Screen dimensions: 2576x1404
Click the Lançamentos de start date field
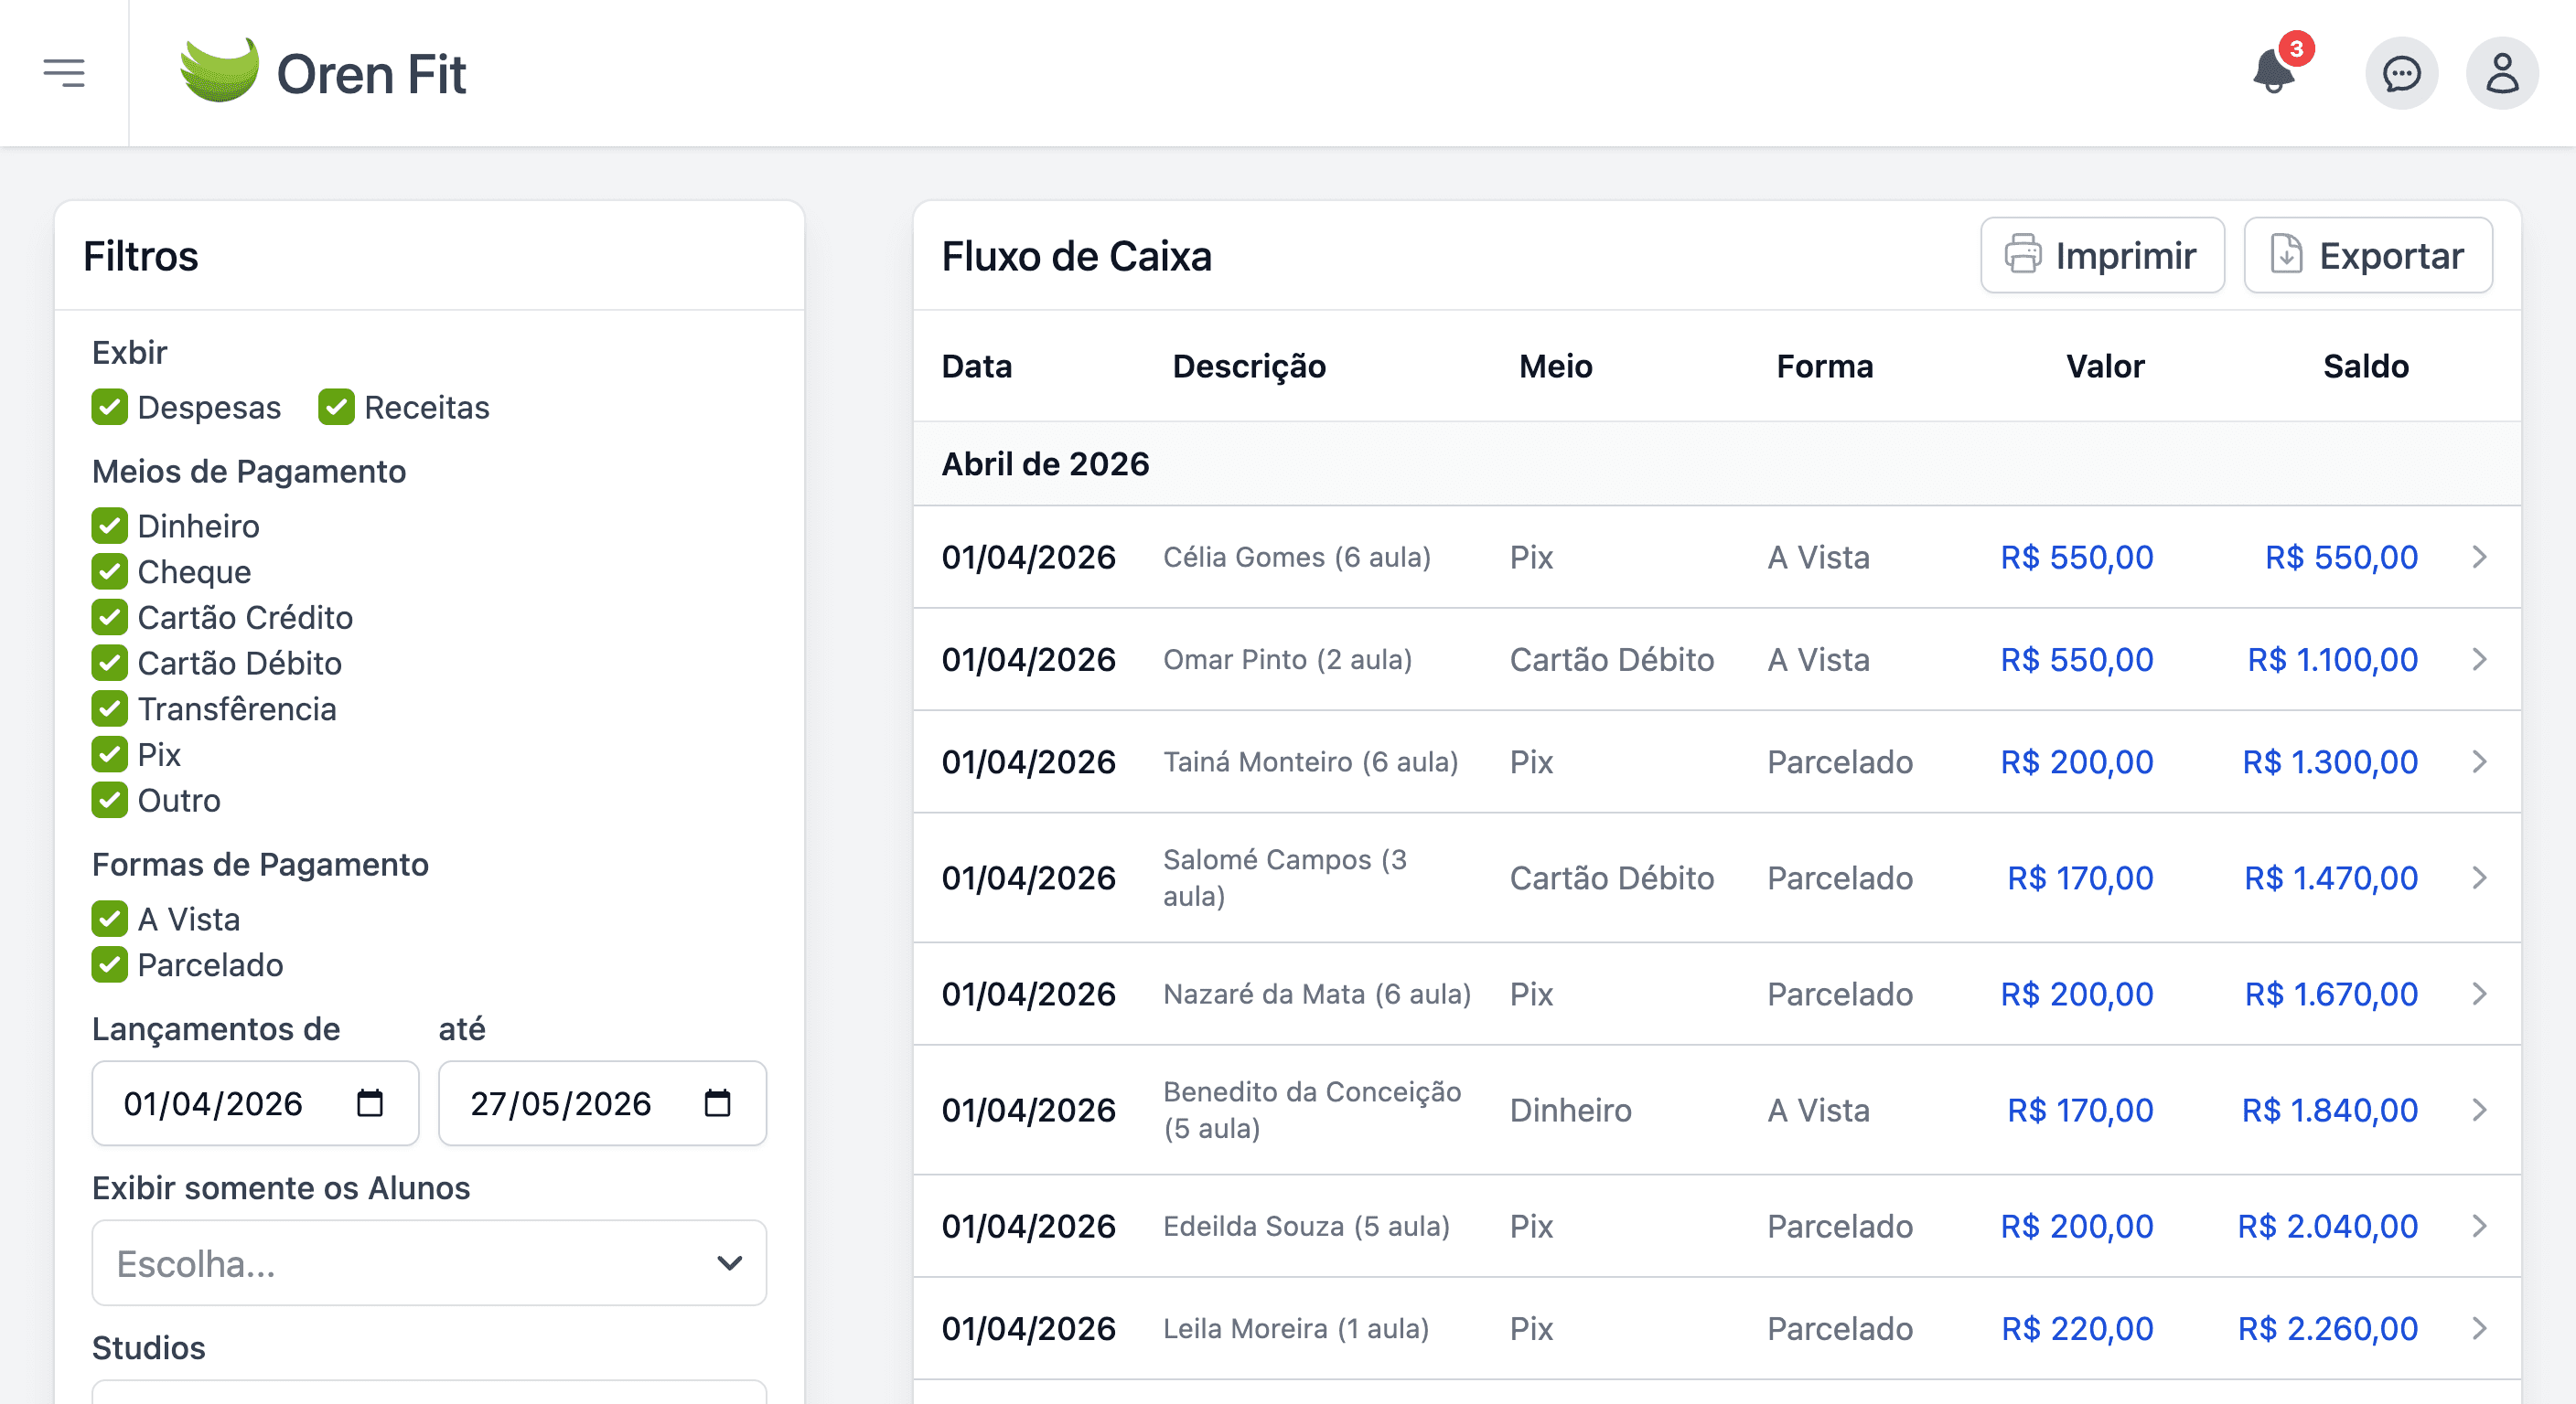255,1103
